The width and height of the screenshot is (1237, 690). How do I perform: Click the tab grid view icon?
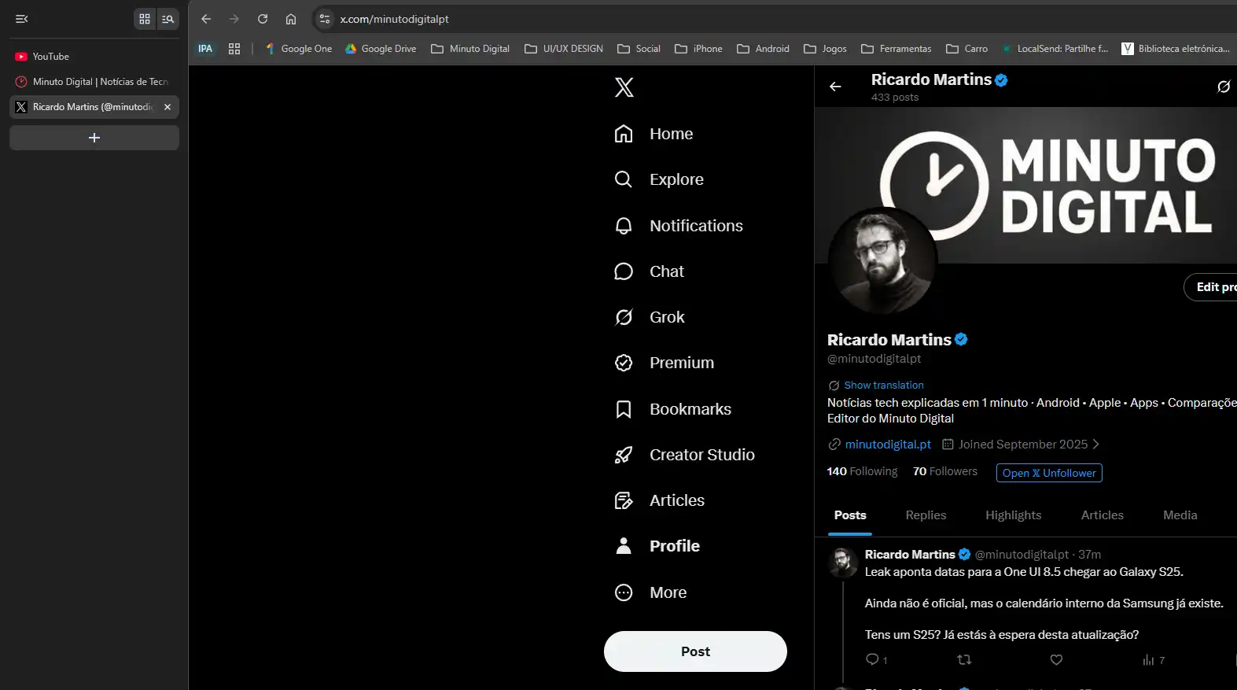[x=145, y=19]
